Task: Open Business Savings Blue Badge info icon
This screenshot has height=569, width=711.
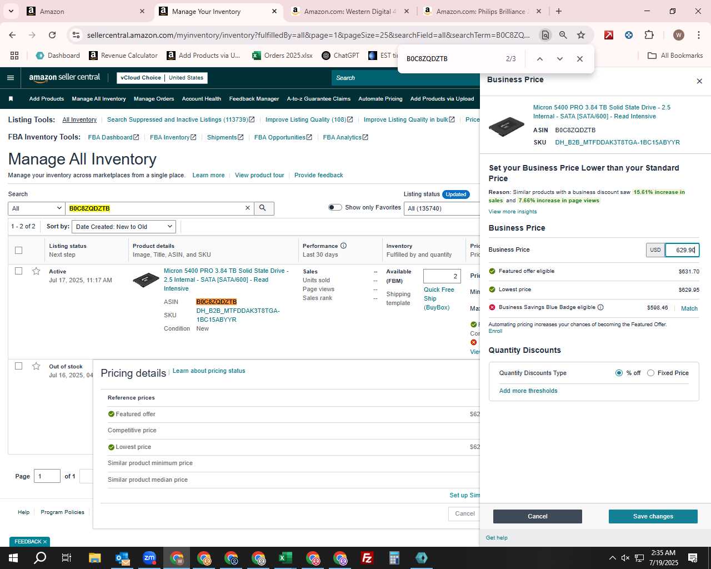Action: [600, 307]
